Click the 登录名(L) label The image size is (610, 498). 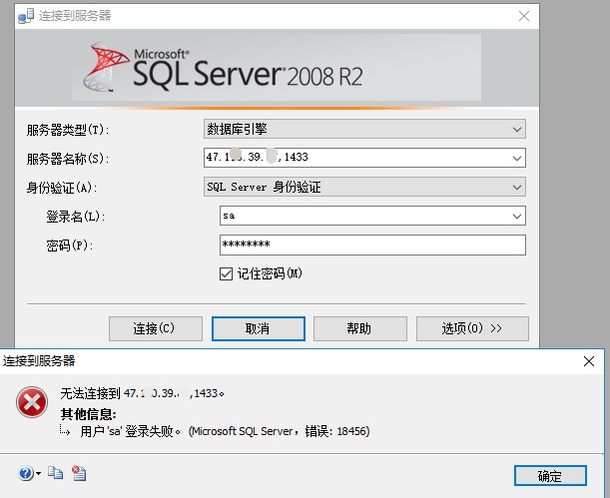click(76, 217)
